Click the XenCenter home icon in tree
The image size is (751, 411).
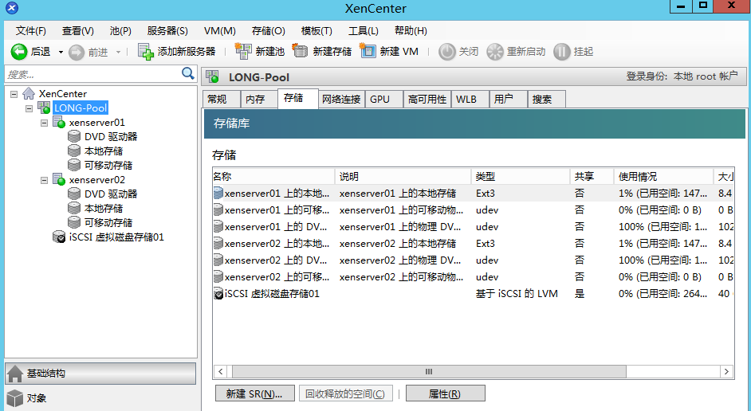(x=29, y=93)
